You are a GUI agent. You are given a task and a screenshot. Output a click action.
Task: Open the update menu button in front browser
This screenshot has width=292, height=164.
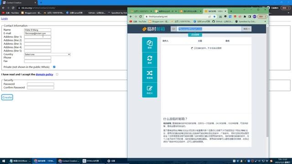coord(263,16)
